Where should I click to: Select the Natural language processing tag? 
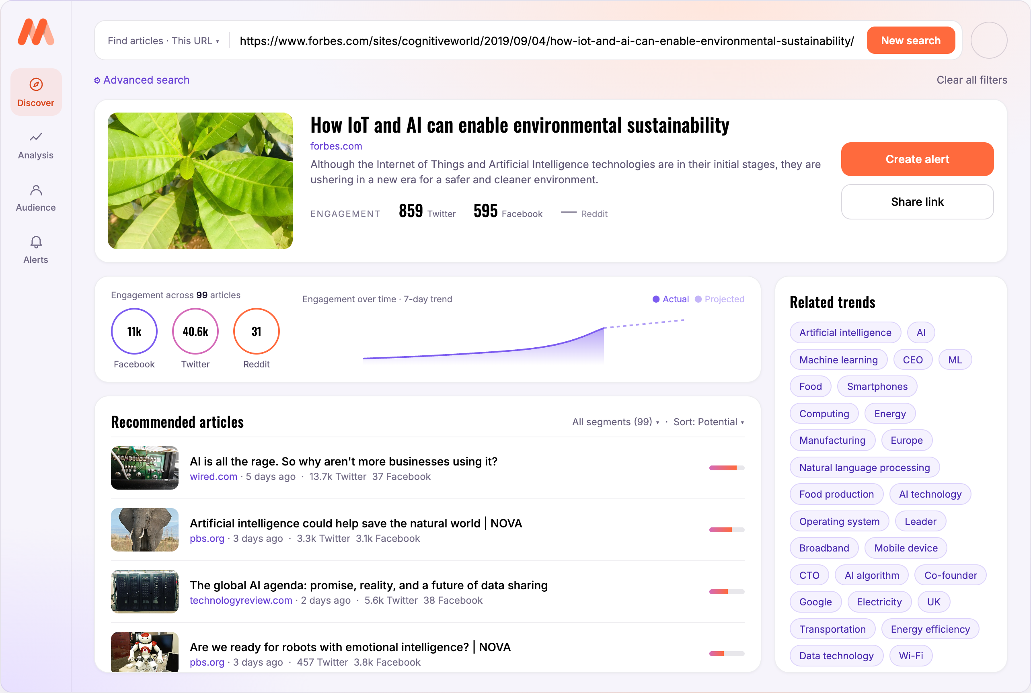(x=864, y=467)
